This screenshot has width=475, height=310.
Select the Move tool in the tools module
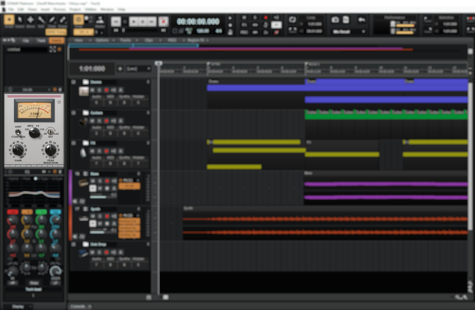(x=30, y=20)
